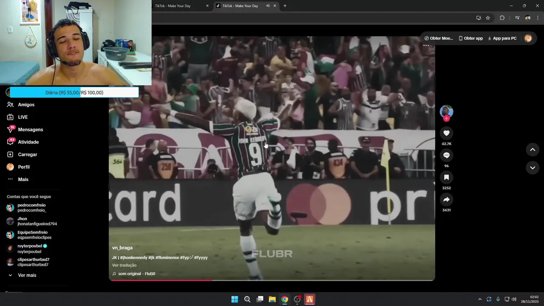Viewport: 544px width, 306px height.
Task: Open File Explorer from the taskbar
Action: coord(272,299)
